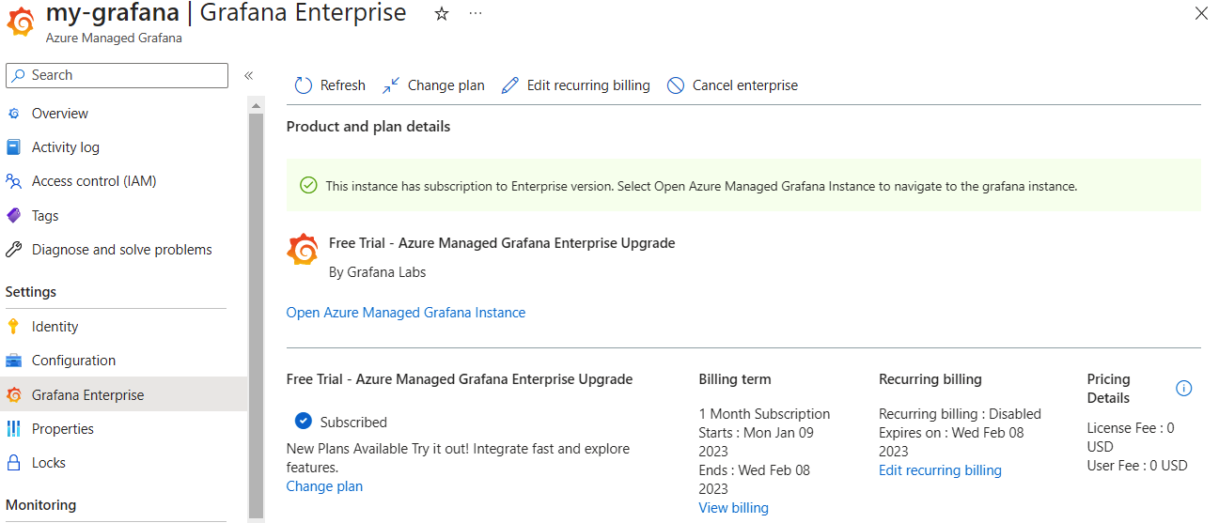Open Overview in the left menu

point(60,114)
